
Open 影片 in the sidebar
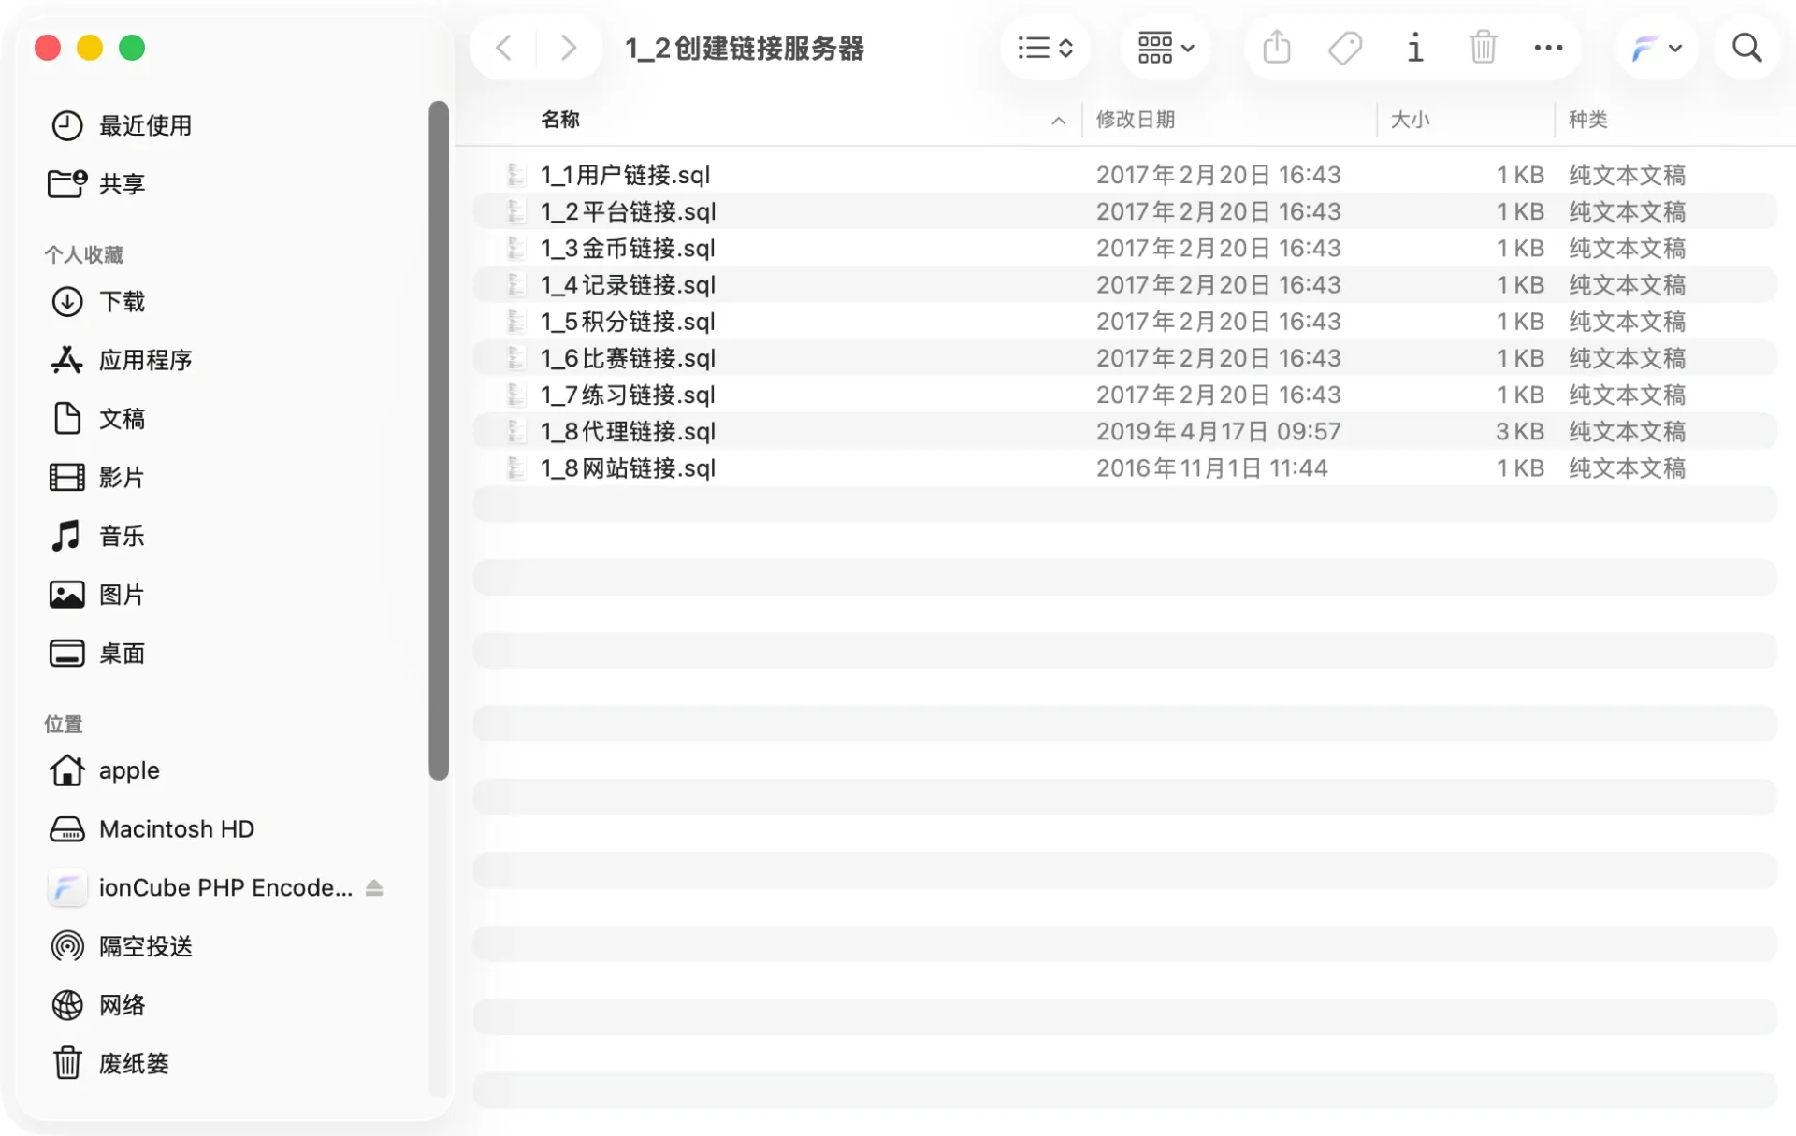click(x=97, y=478)
